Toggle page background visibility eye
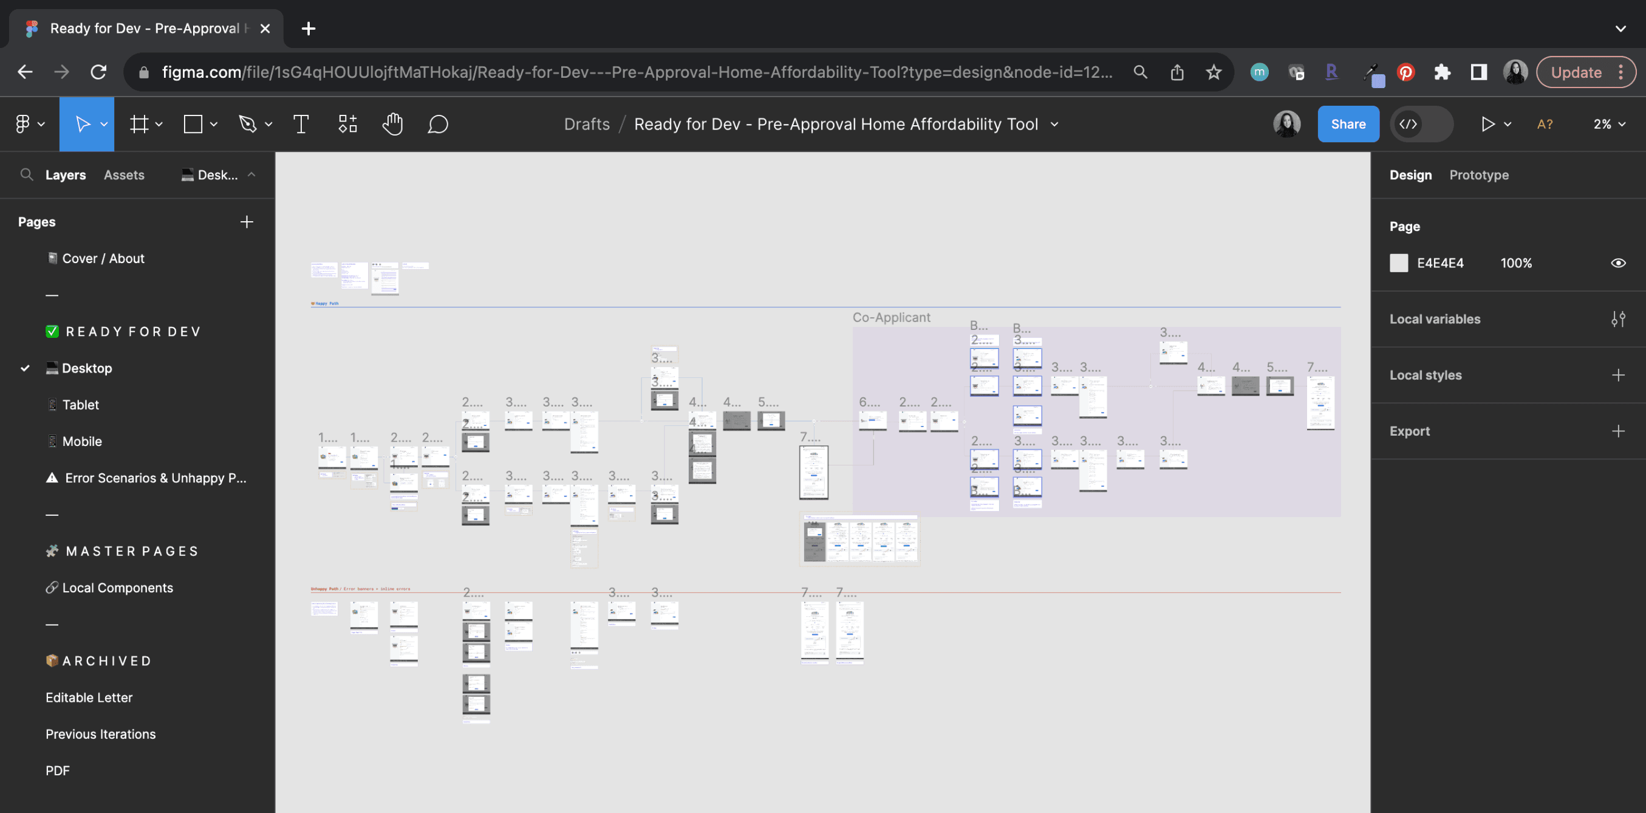 pos(1617,263)
